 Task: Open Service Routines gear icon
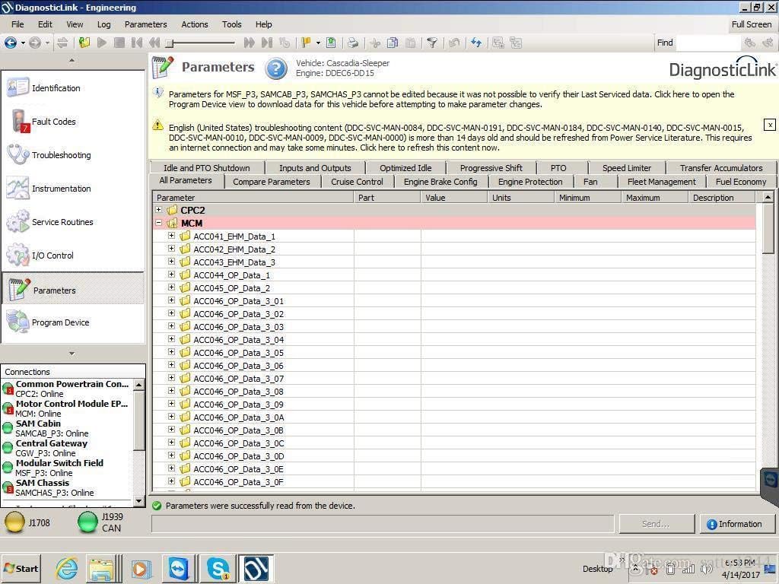click(x=17, y=222)
